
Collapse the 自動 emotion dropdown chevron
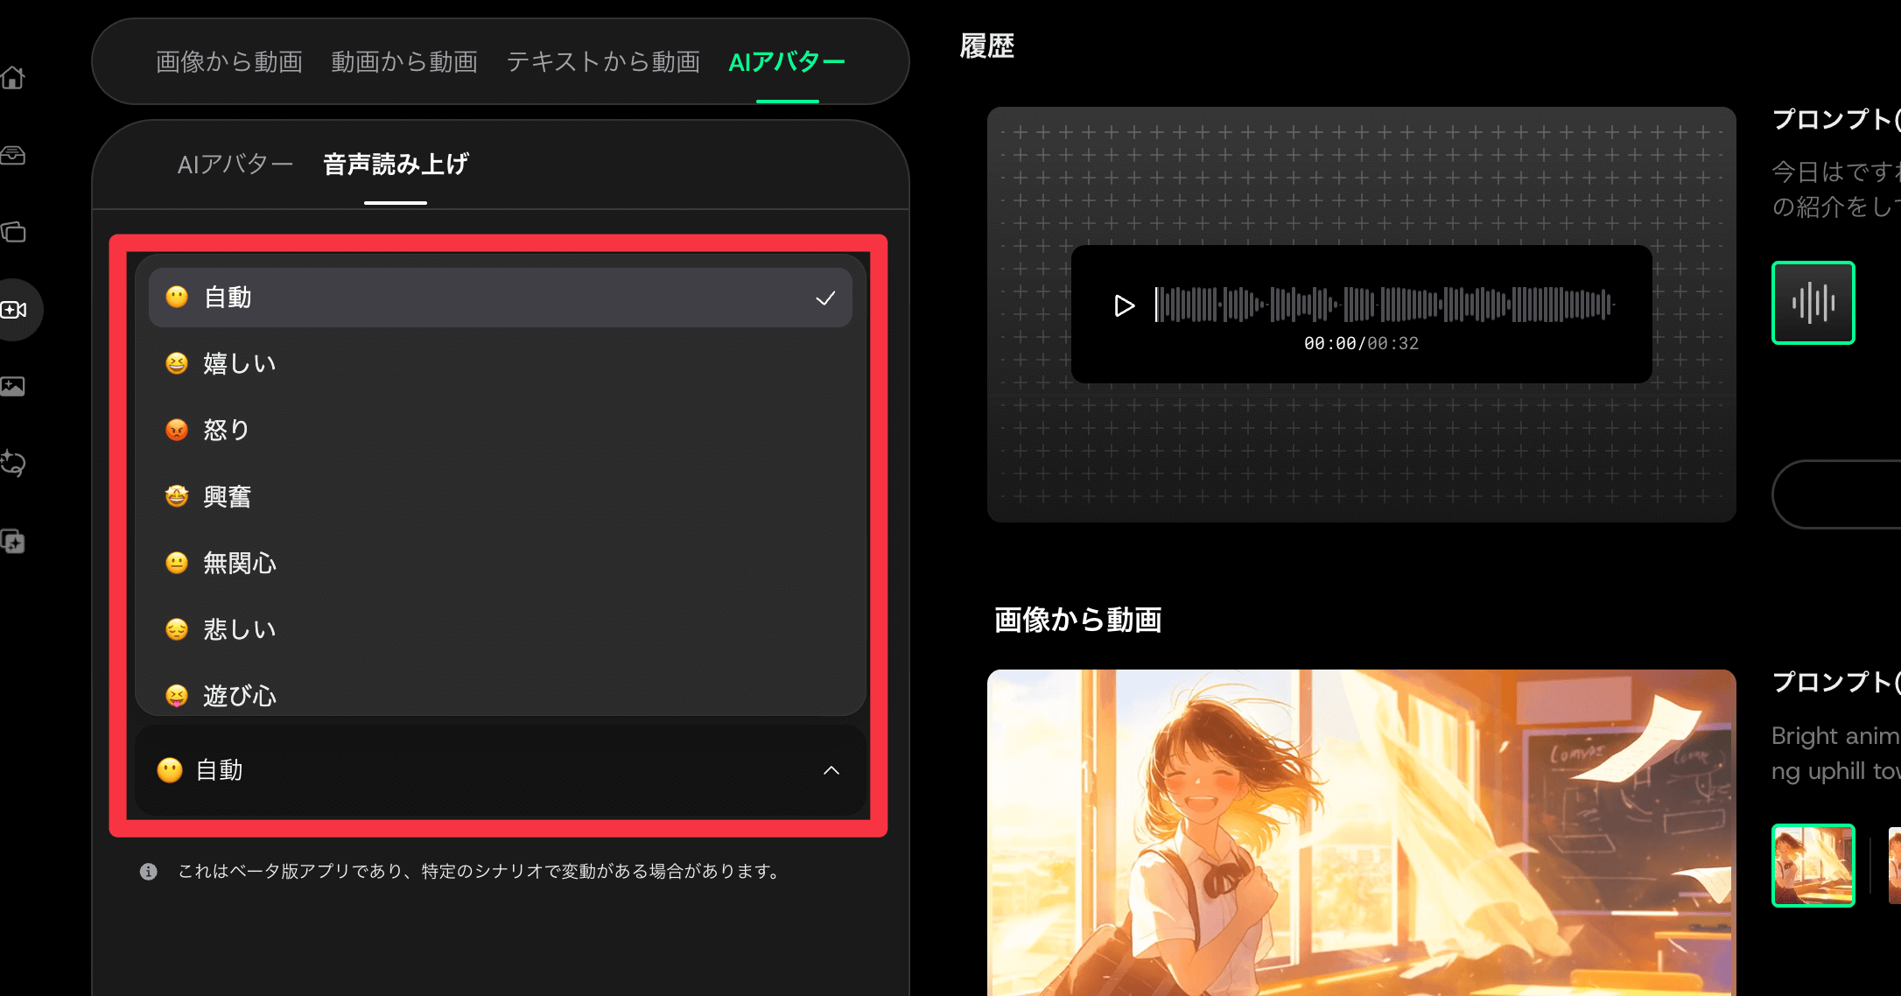tap(831, 770)
